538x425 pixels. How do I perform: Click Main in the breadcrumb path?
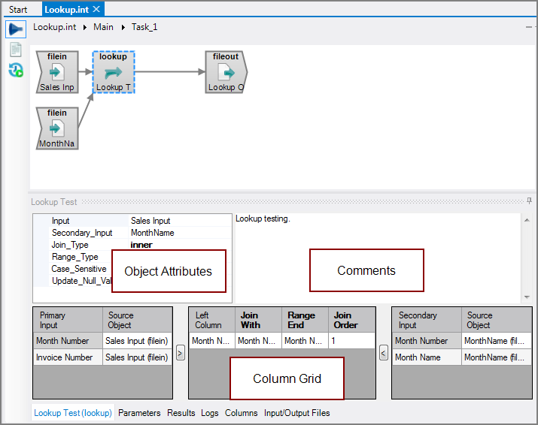click(x=103, y=27)
